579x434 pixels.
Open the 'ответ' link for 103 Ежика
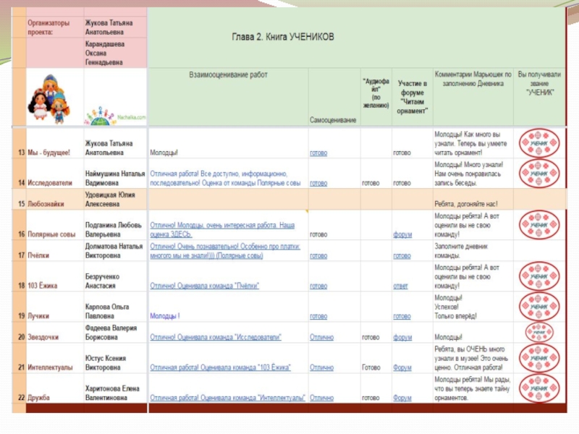click(x=400, y=286)
